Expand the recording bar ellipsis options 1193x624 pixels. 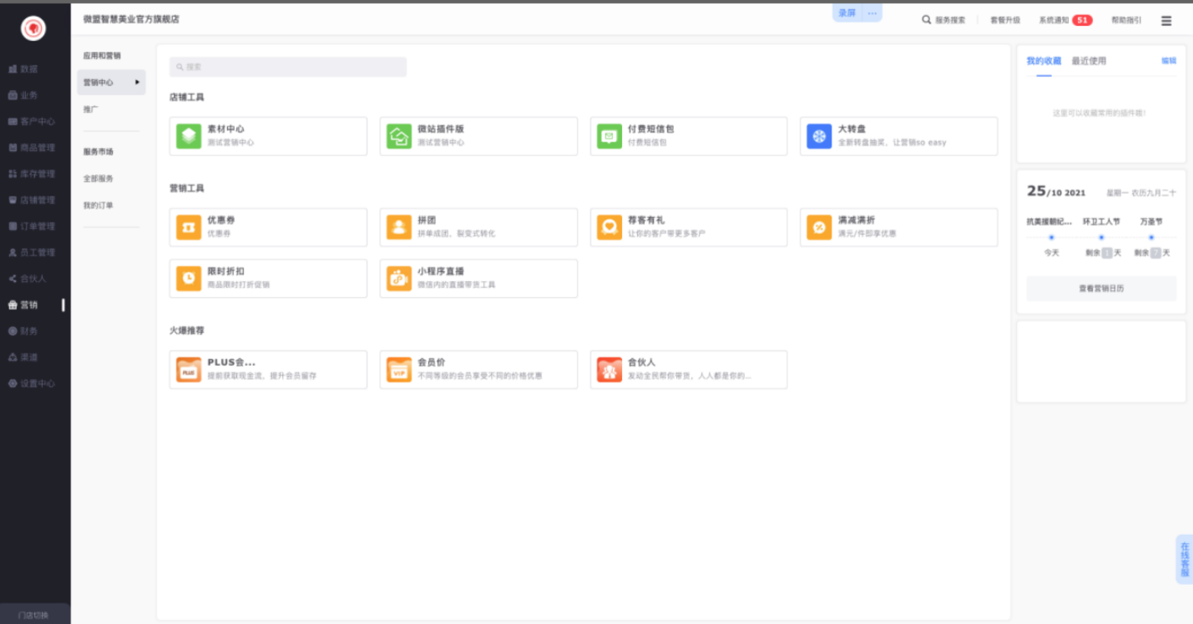872,13
